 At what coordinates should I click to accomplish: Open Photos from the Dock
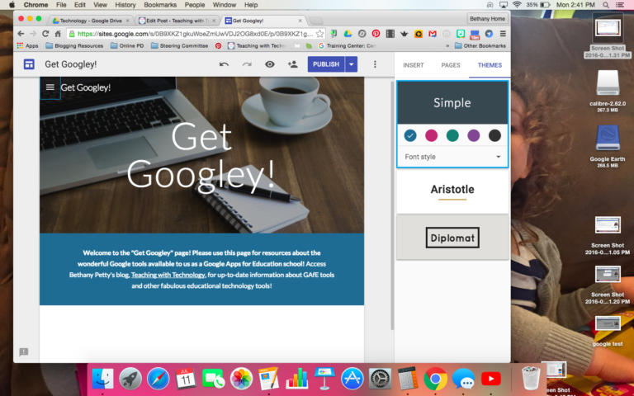pos(241,379)
